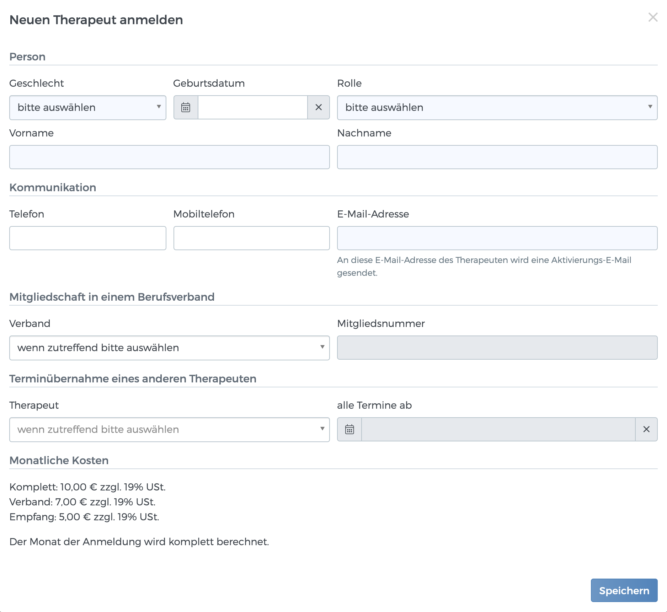Close the Neuen Therapeut anmelden dialog
Image resolution: width=667 pixels, height=612 pixels.
[x=653, y=17]
